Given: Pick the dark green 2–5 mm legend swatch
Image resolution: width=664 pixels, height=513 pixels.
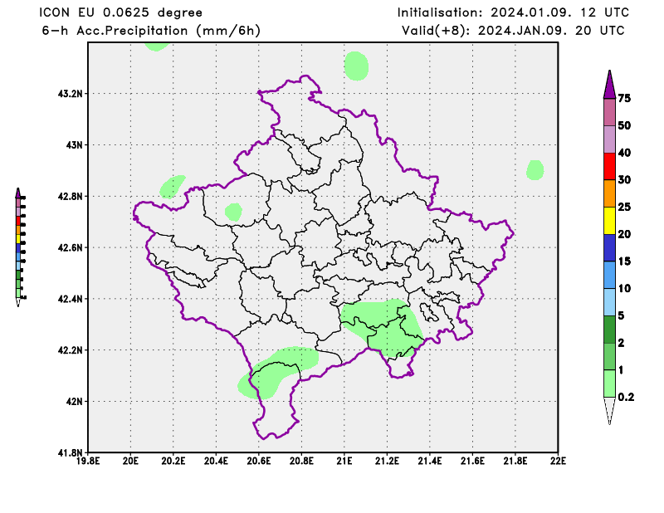Looking at the screenshot, I should pyautogui.click(x=609, y=330).
